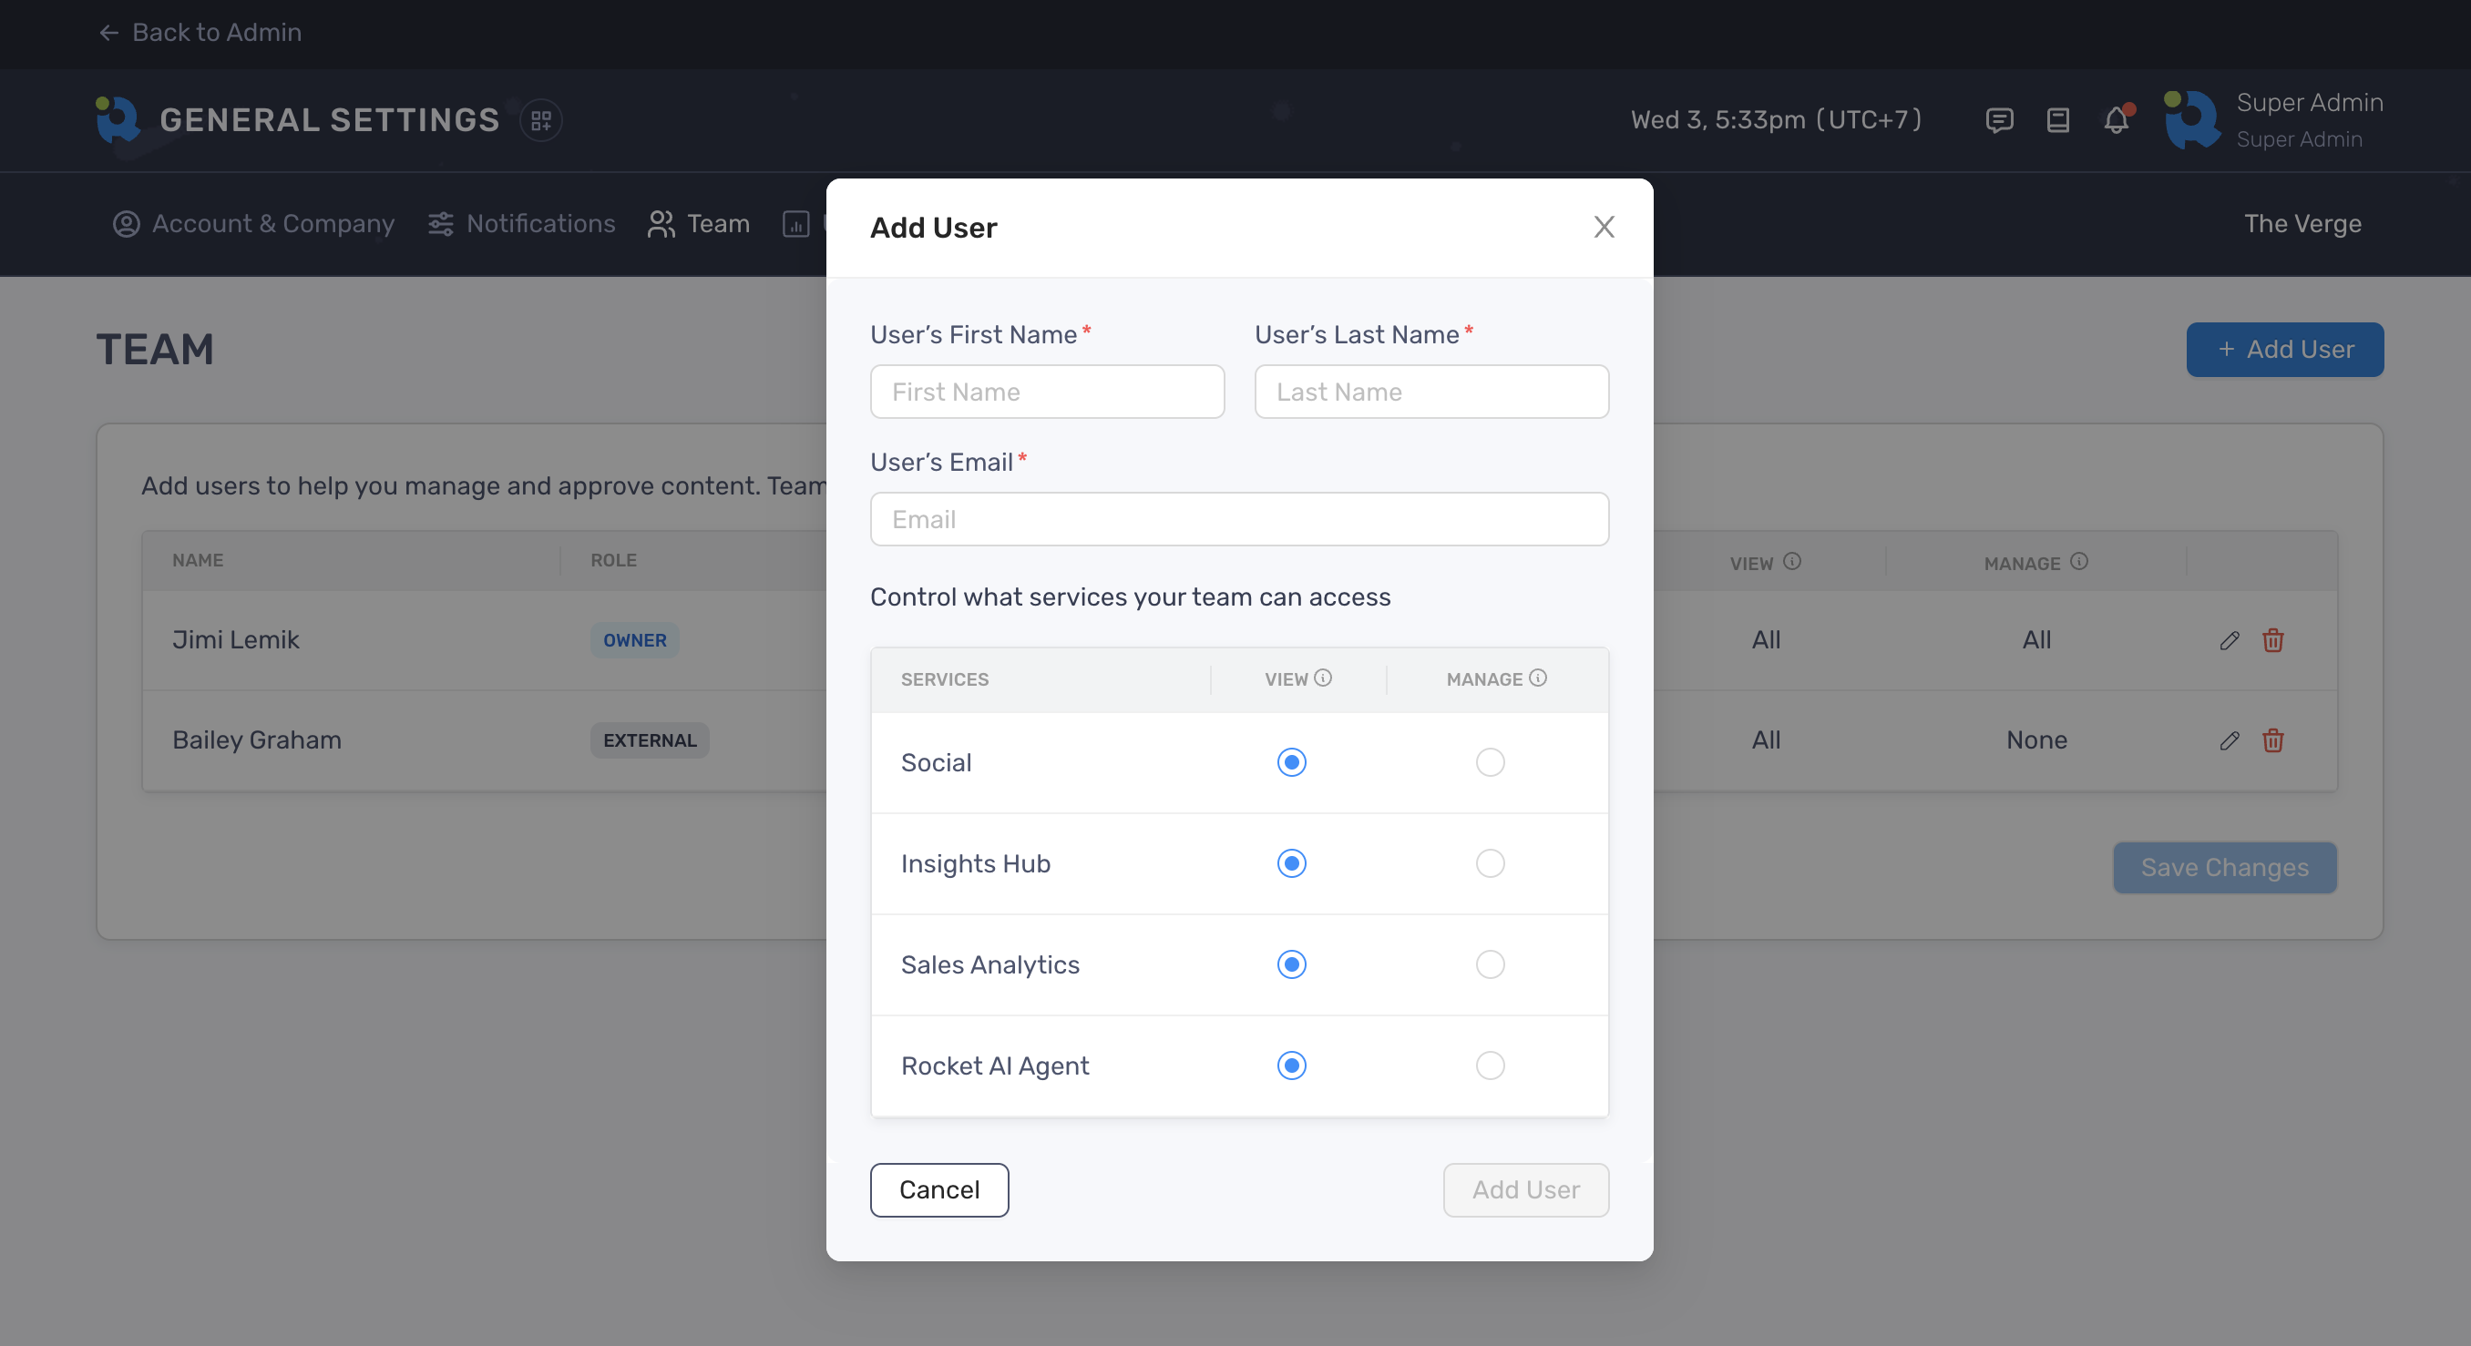2471x1346 pixels.
Task: Select Manage permission for Insights Hub
Action: (1490, 863)
